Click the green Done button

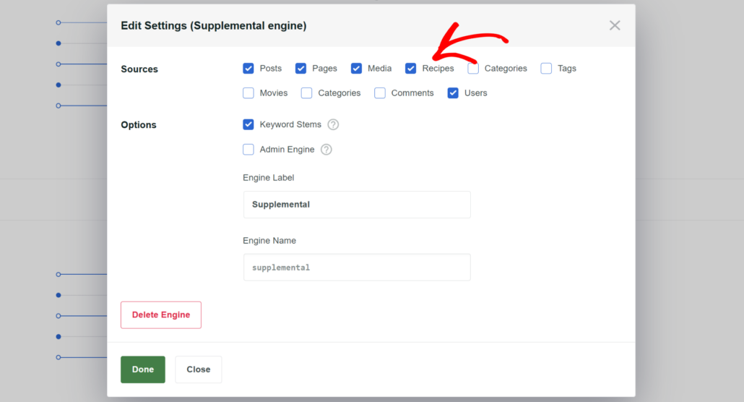(x=143, y=369)
